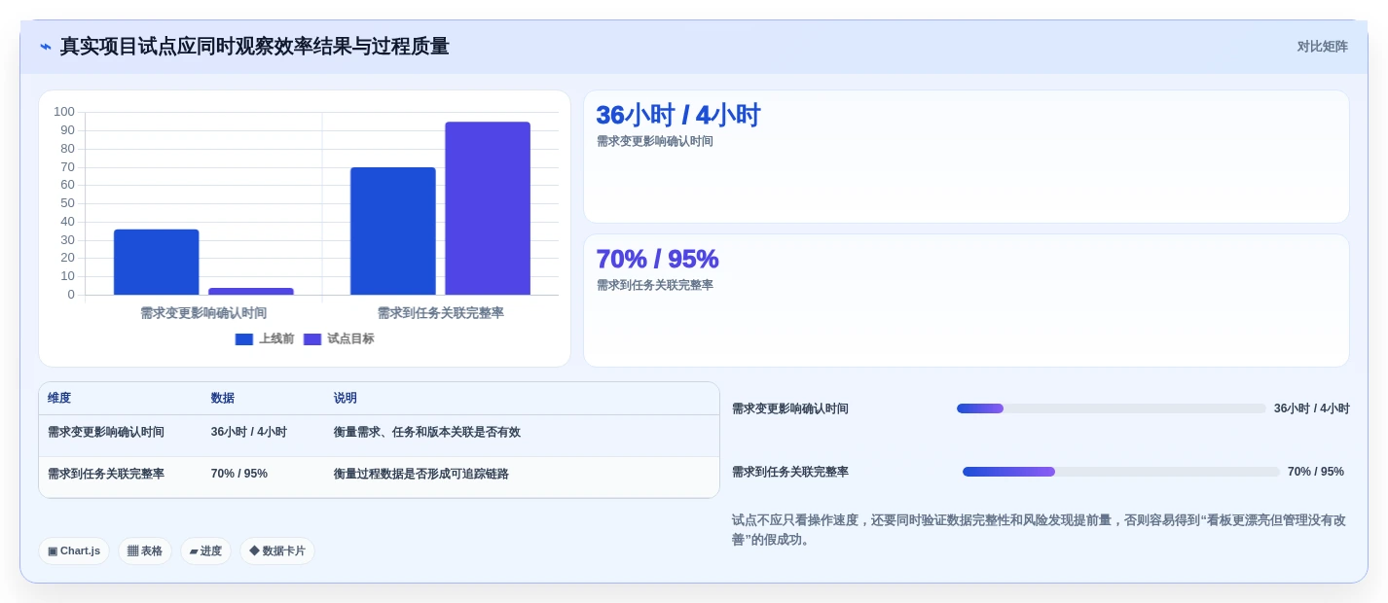Click the y-axis value 100
This screenshot has width=1388, height=603.
[x=64, y=112]
